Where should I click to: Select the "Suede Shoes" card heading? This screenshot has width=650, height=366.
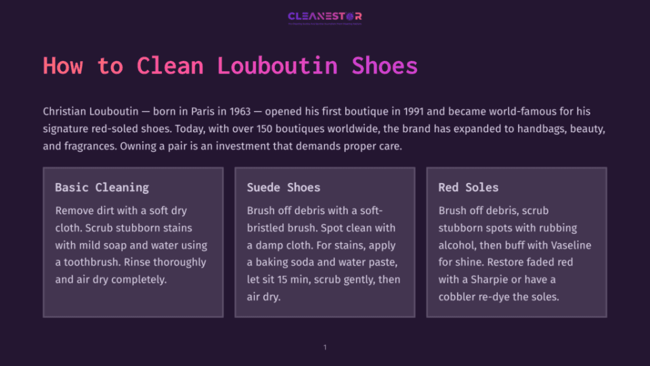tap(284, 188)
